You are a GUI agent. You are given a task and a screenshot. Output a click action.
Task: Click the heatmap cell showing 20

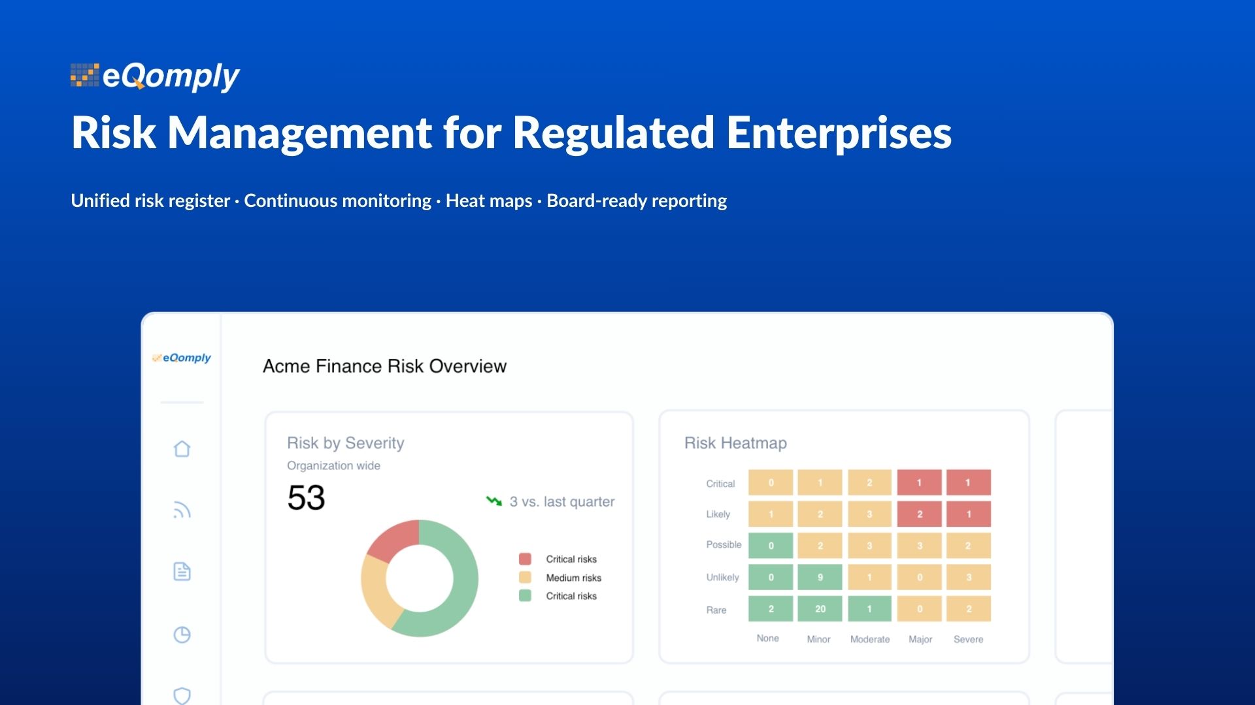click(820, 608)
